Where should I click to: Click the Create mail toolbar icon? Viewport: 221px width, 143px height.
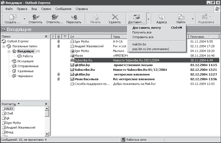[13, 17]
